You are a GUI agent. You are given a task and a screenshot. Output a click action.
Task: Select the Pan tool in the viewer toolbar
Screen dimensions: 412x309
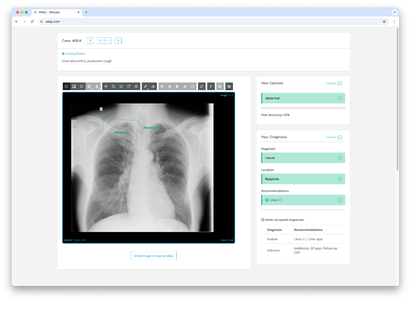pyautogui.click(x=106, y=86)
